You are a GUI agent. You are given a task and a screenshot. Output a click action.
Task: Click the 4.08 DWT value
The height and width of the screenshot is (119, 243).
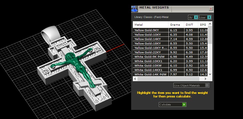(x=189, y=35)
